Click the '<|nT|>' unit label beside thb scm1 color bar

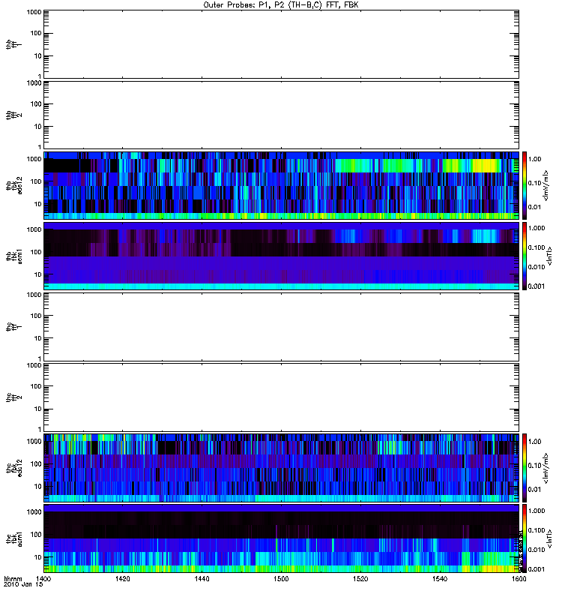click(x=549, y=256)
